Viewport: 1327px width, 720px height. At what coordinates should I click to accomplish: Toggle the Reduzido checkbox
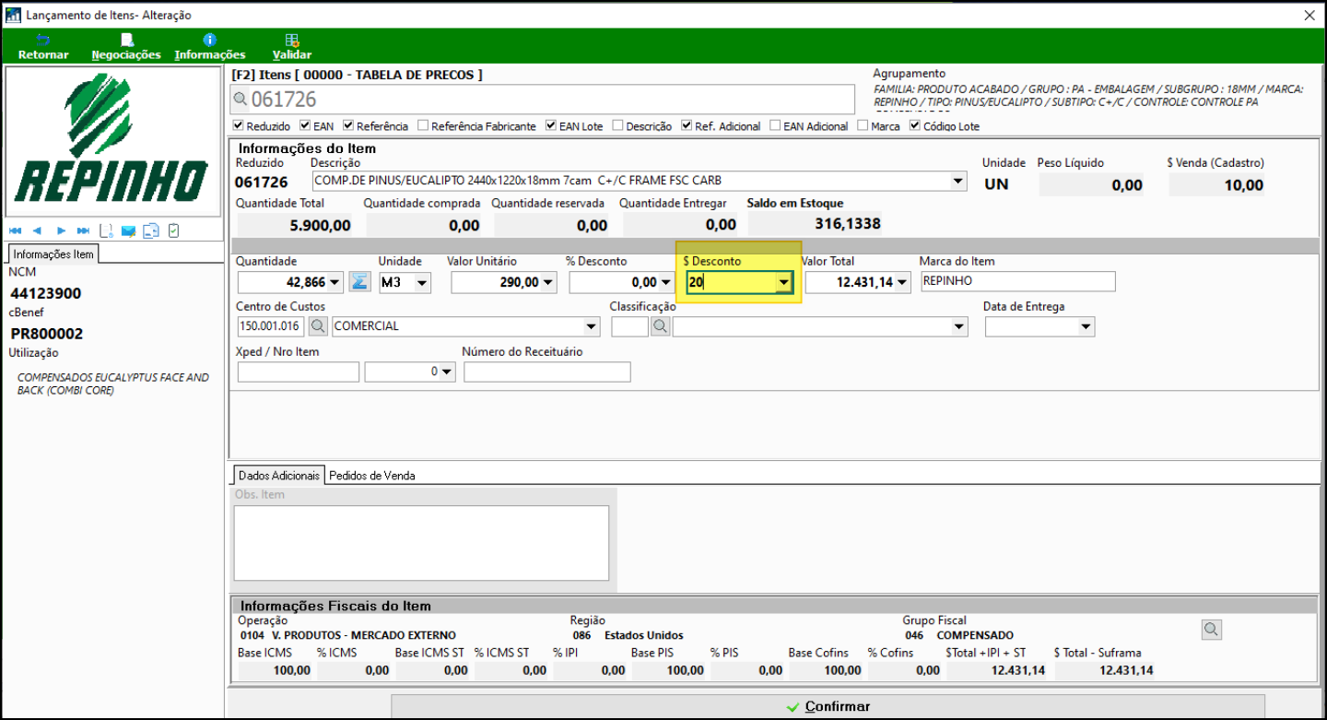click(239, 125)
